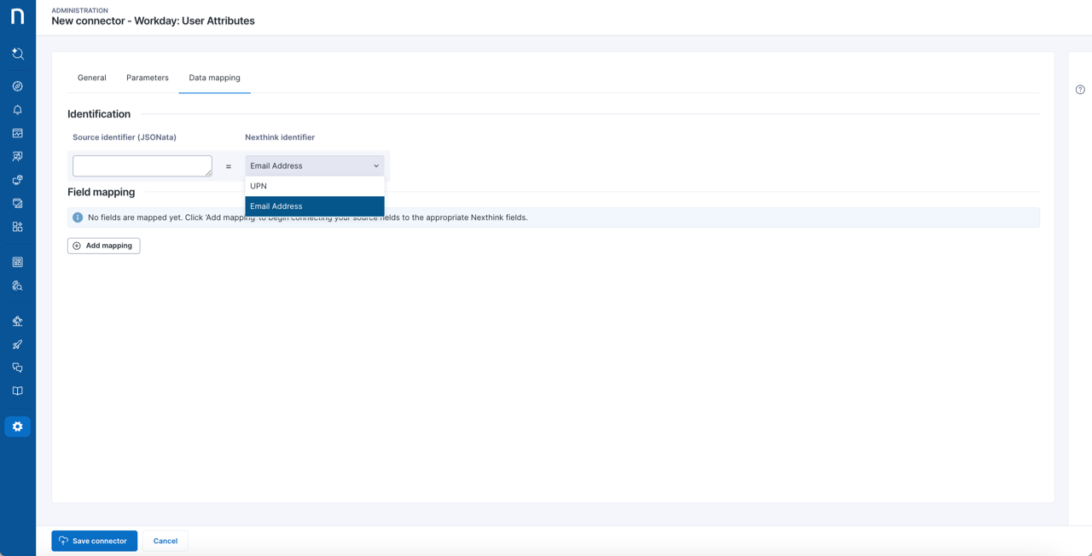Viewport: 1092px width, 556px height.
Task: Select the Data mapping tab
Action: coord(214,78)
